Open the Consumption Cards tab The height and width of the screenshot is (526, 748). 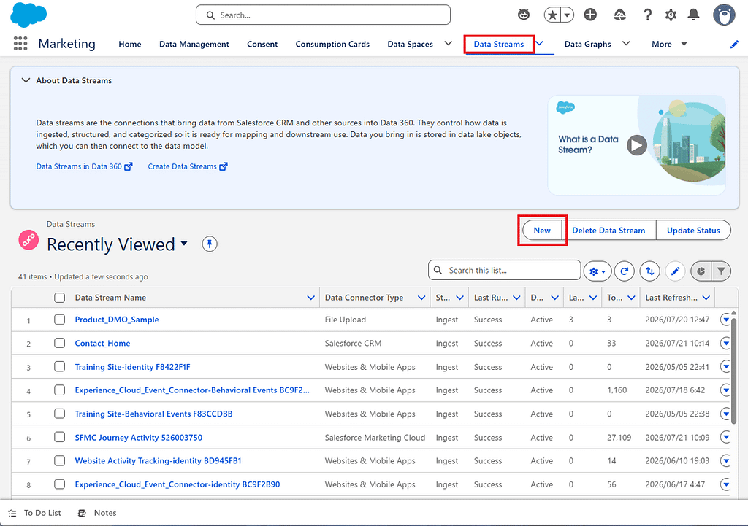point(332,44)
